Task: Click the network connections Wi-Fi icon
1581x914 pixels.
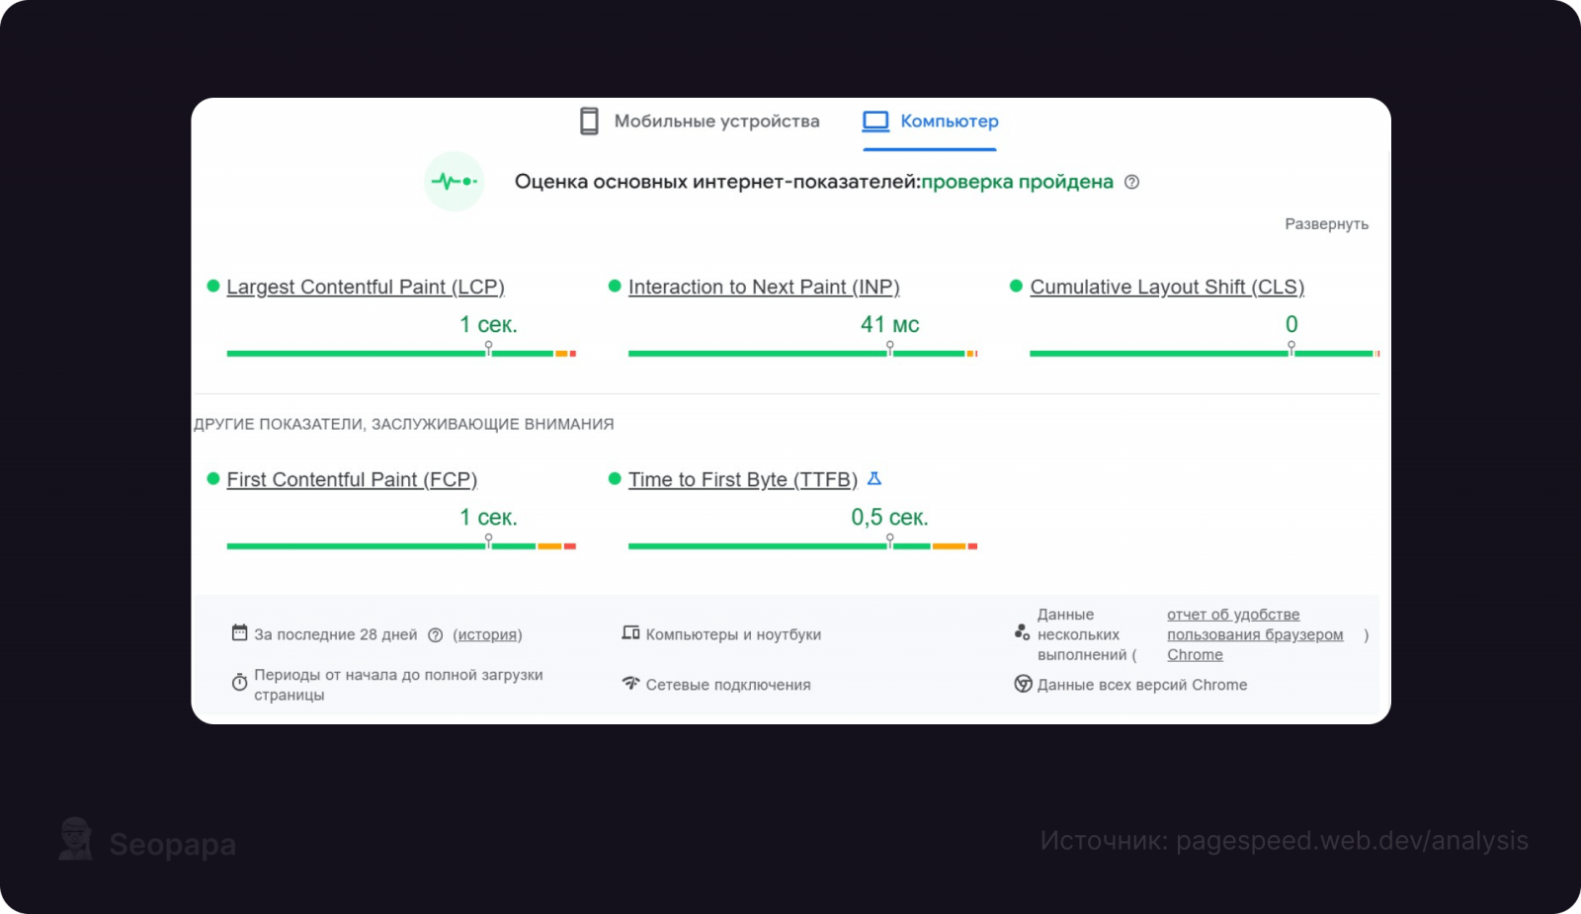Action: tap(630, 684)
